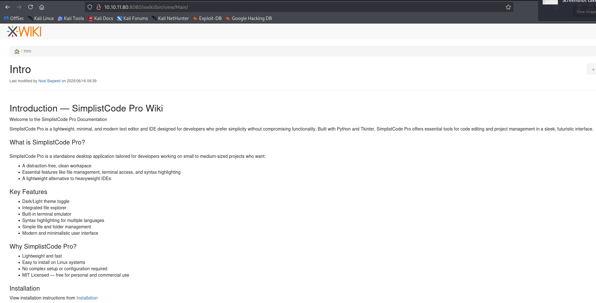
Task: Click View image in the screenshot notification
Action: (586, 12)
